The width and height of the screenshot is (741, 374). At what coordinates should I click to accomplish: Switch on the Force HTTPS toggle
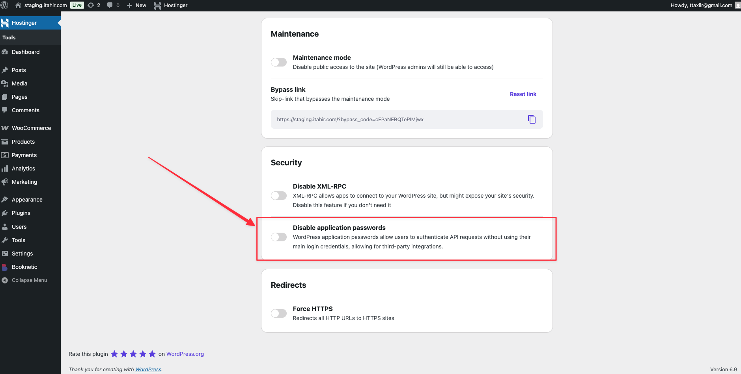click(x=278, y=313)
